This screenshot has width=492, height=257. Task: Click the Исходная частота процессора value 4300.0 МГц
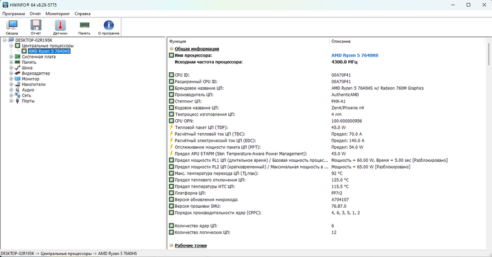pos(344,62)
